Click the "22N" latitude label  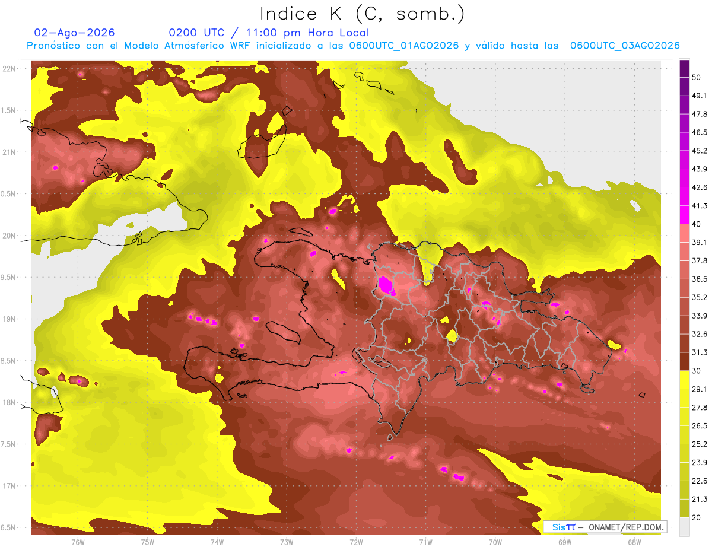(x=10, y=68)
